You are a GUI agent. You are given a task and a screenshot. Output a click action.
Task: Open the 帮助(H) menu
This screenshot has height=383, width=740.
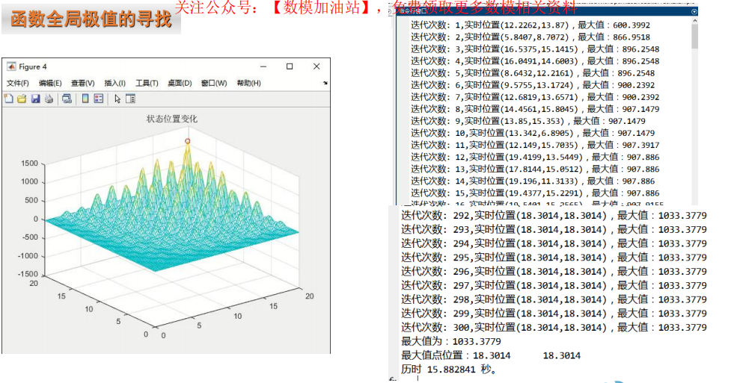tap(248, 83)
